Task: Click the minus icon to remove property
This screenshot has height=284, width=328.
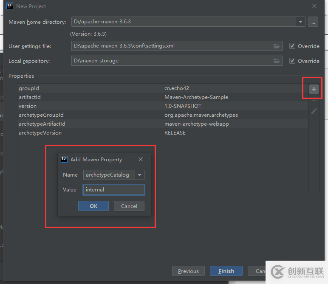Action: coord(314,100)
